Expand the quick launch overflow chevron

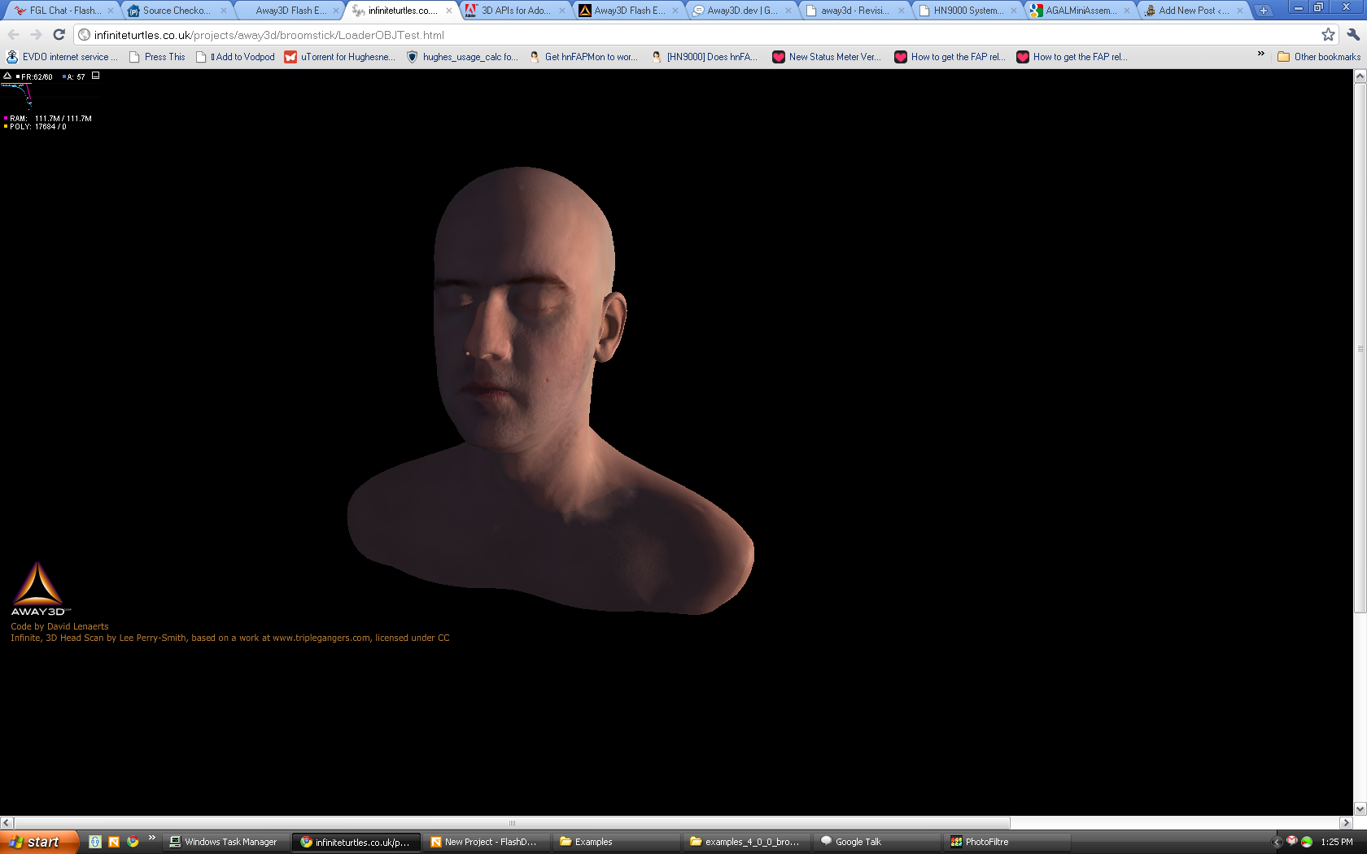pos(151,838)
